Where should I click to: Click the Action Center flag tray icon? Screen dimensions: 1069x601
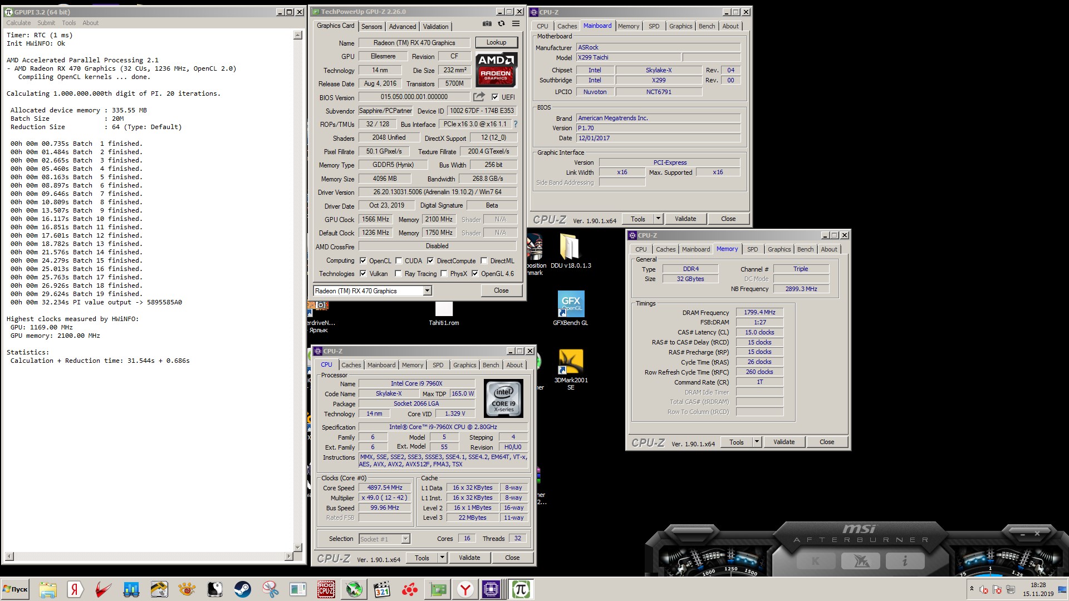(997, 589)
